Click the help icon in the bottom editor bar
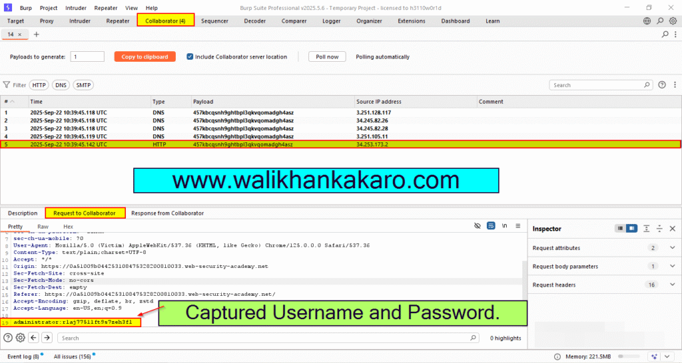The image size is (682, 363). click(x=8, y=337)
